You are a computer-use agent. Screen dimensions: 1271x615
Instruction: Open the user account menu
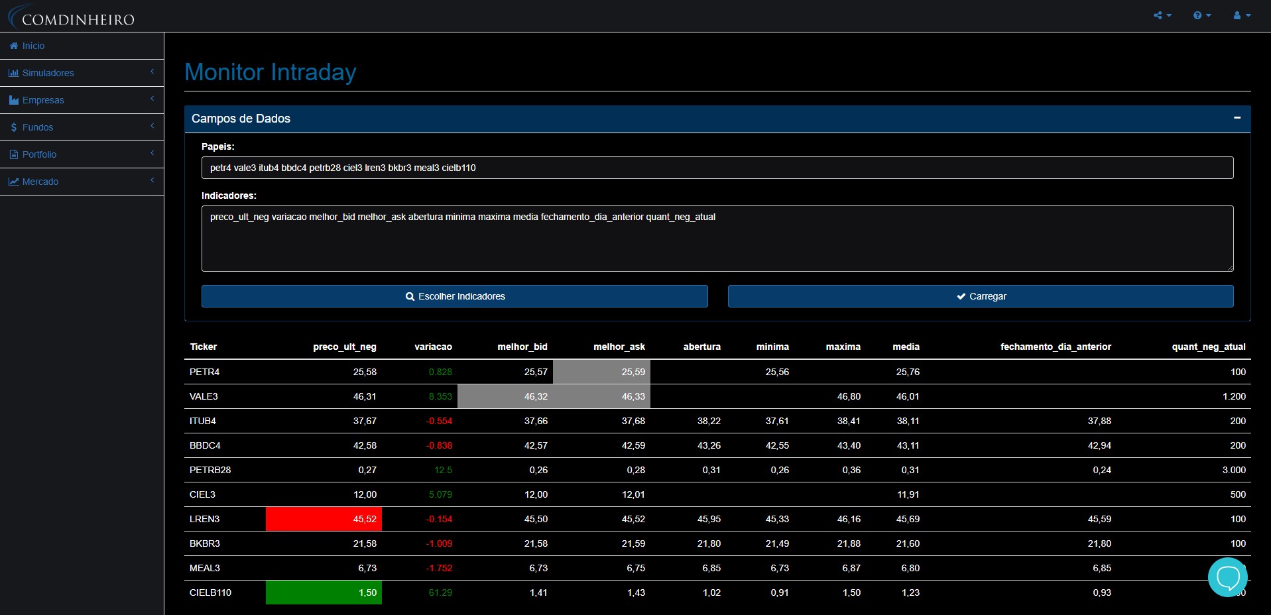click(1242, 15)
